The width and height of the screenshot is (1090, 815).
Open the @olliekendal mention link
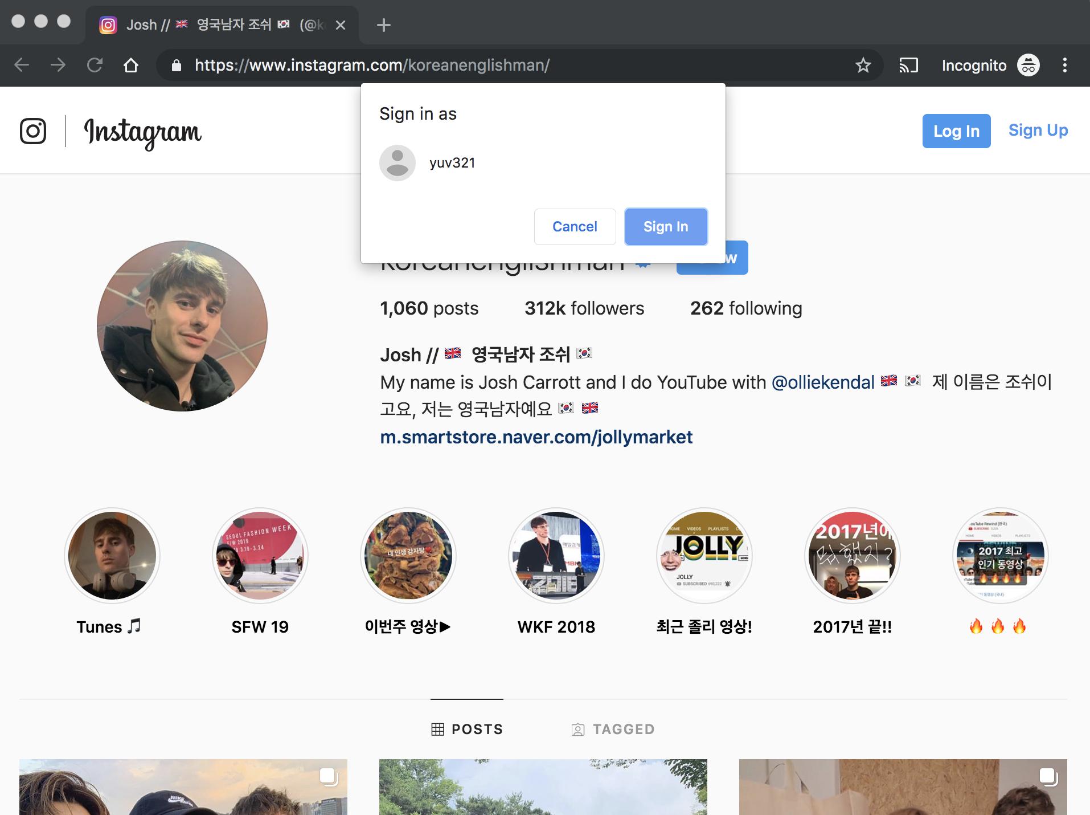823,382
